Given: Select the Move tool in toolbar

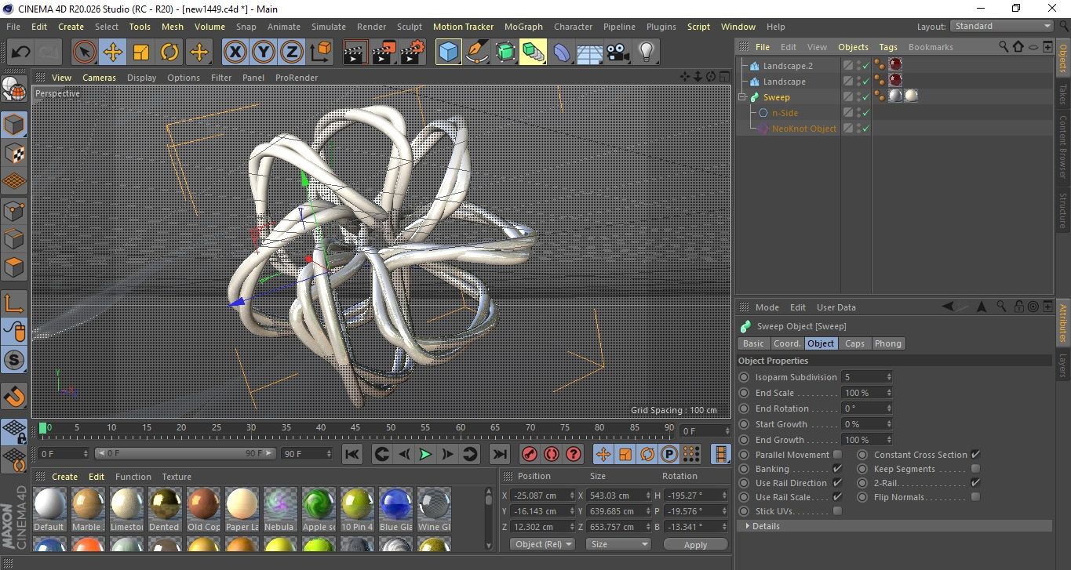Looking at the screenshot, I should pyautogui.click(x=113, y=53).
